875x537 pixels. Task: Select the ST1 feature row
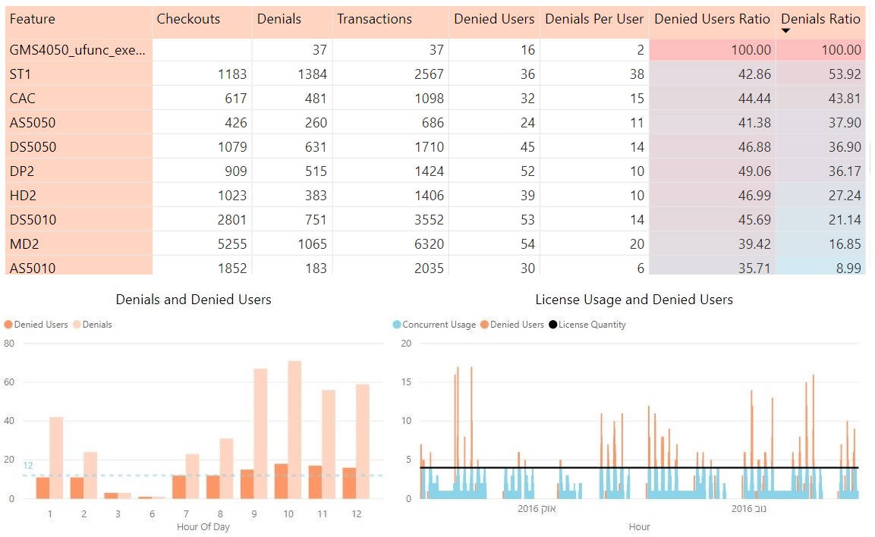coord(21,74)
